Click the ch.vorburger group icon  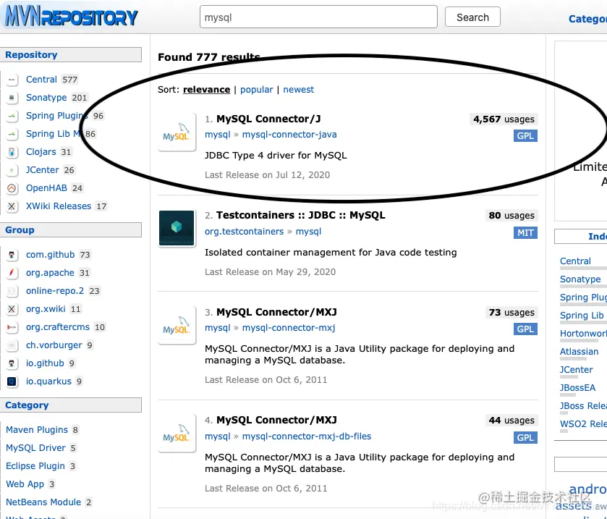[12, 345]
